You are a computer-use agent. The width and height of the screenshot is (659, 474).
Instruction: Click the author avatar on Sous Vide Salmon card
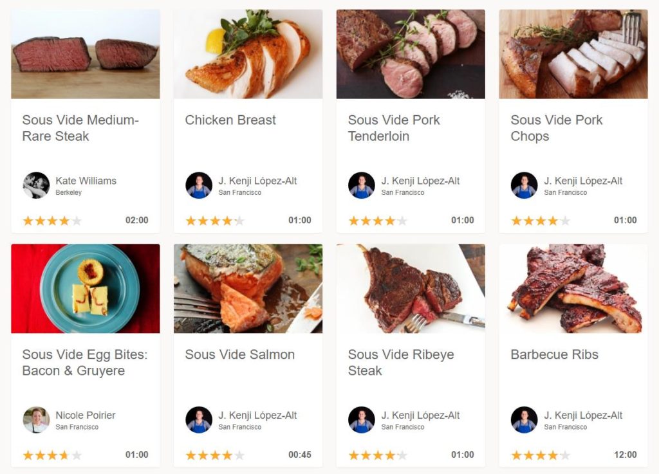click(199, 420)
